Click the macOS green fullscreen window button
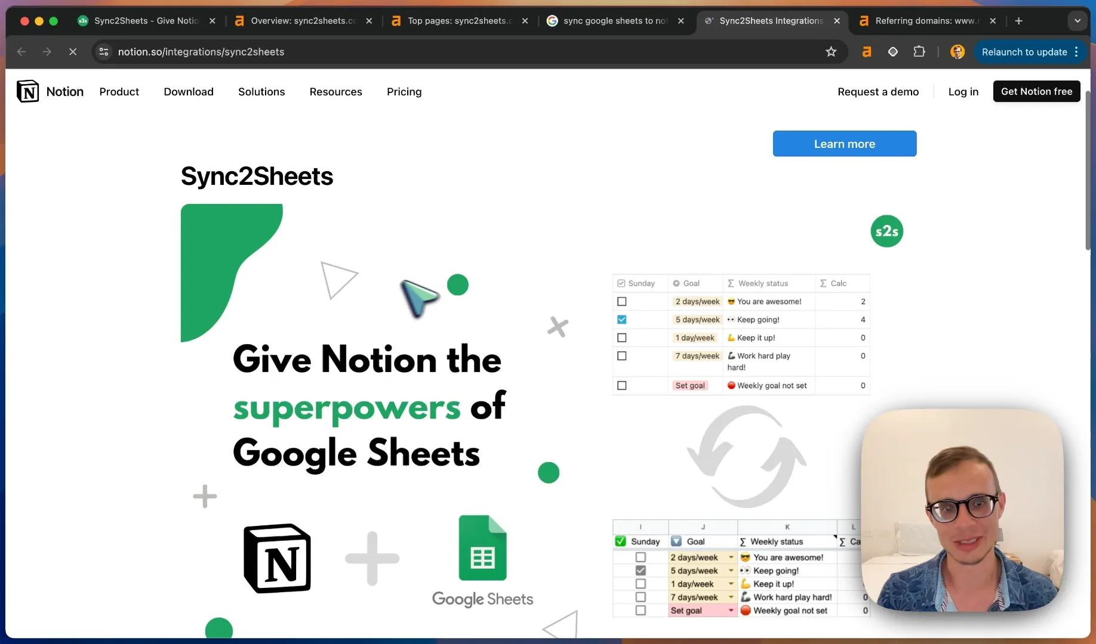Screen dimensions: 1096x644 53,21
